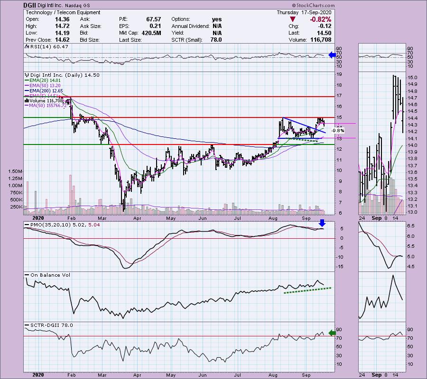The image size is (427, 379).
Task: Click the Chg value -0.12
Action: 325,26
